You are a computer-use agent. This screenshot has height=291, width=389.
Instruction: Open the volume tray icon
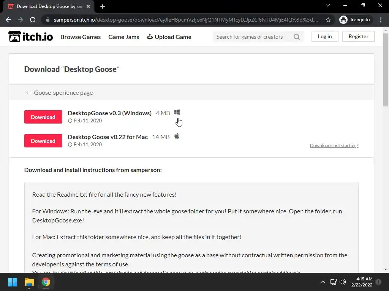tap(343, 282)
